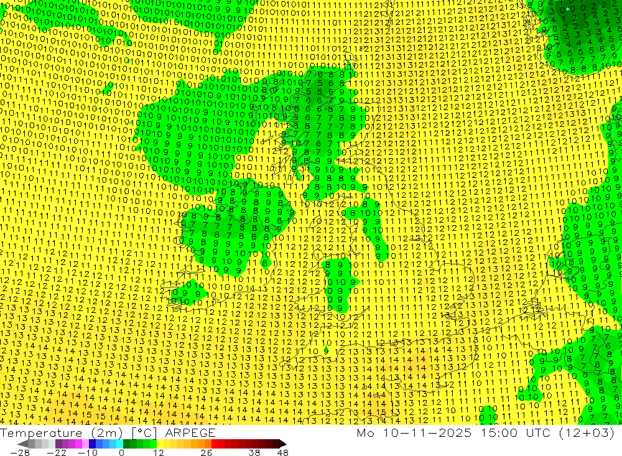The height and width of the screenshot is (456, 622).
Task: Click the 0 legend scale label
Action: click(122, 452)
